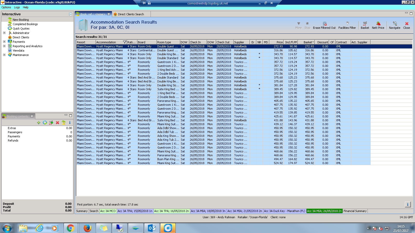Click Erase Filtered Out icon

pyautogui.click(x=325, y=24)
